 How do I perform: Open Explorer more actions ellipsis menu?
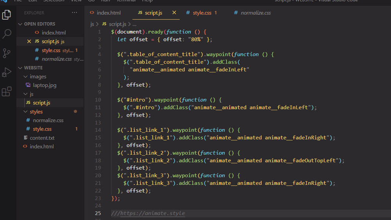click(x=74, y=12)
